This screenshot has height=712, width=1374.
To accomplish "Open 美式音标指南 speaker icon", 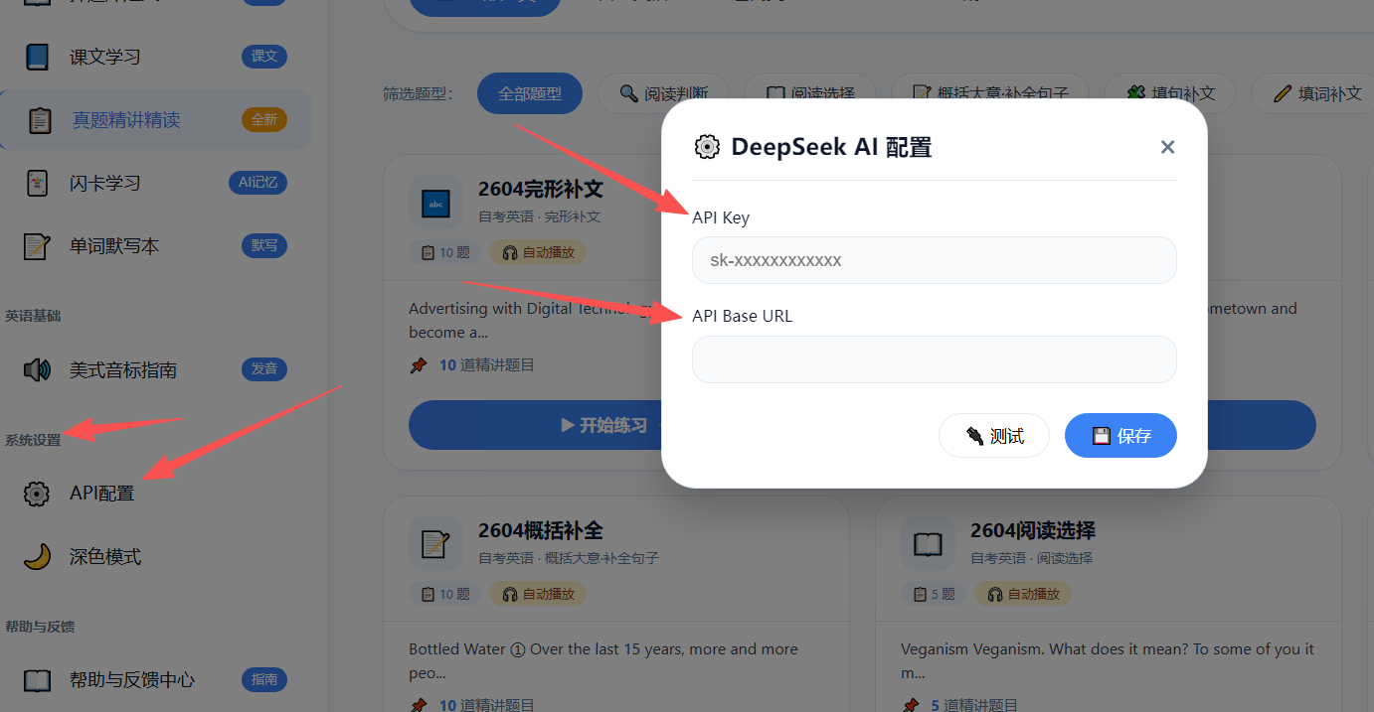I will [37, 370].
